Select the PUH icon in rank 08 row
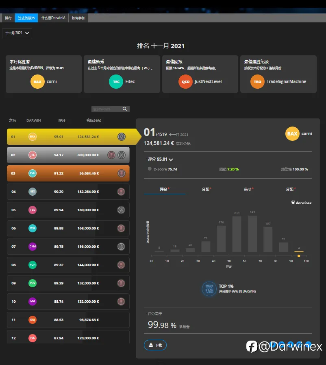The width and height of the screenshot is (326, 365). point(33,265)
